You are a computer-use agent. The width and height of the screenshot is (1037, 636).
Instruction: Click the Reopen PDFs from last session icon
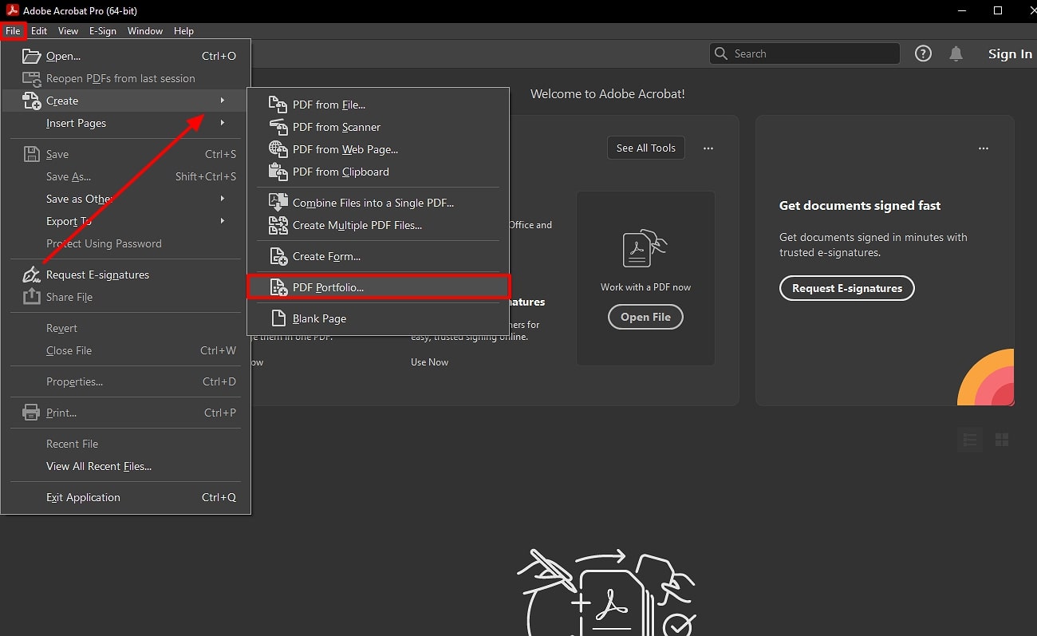point(31,78)
